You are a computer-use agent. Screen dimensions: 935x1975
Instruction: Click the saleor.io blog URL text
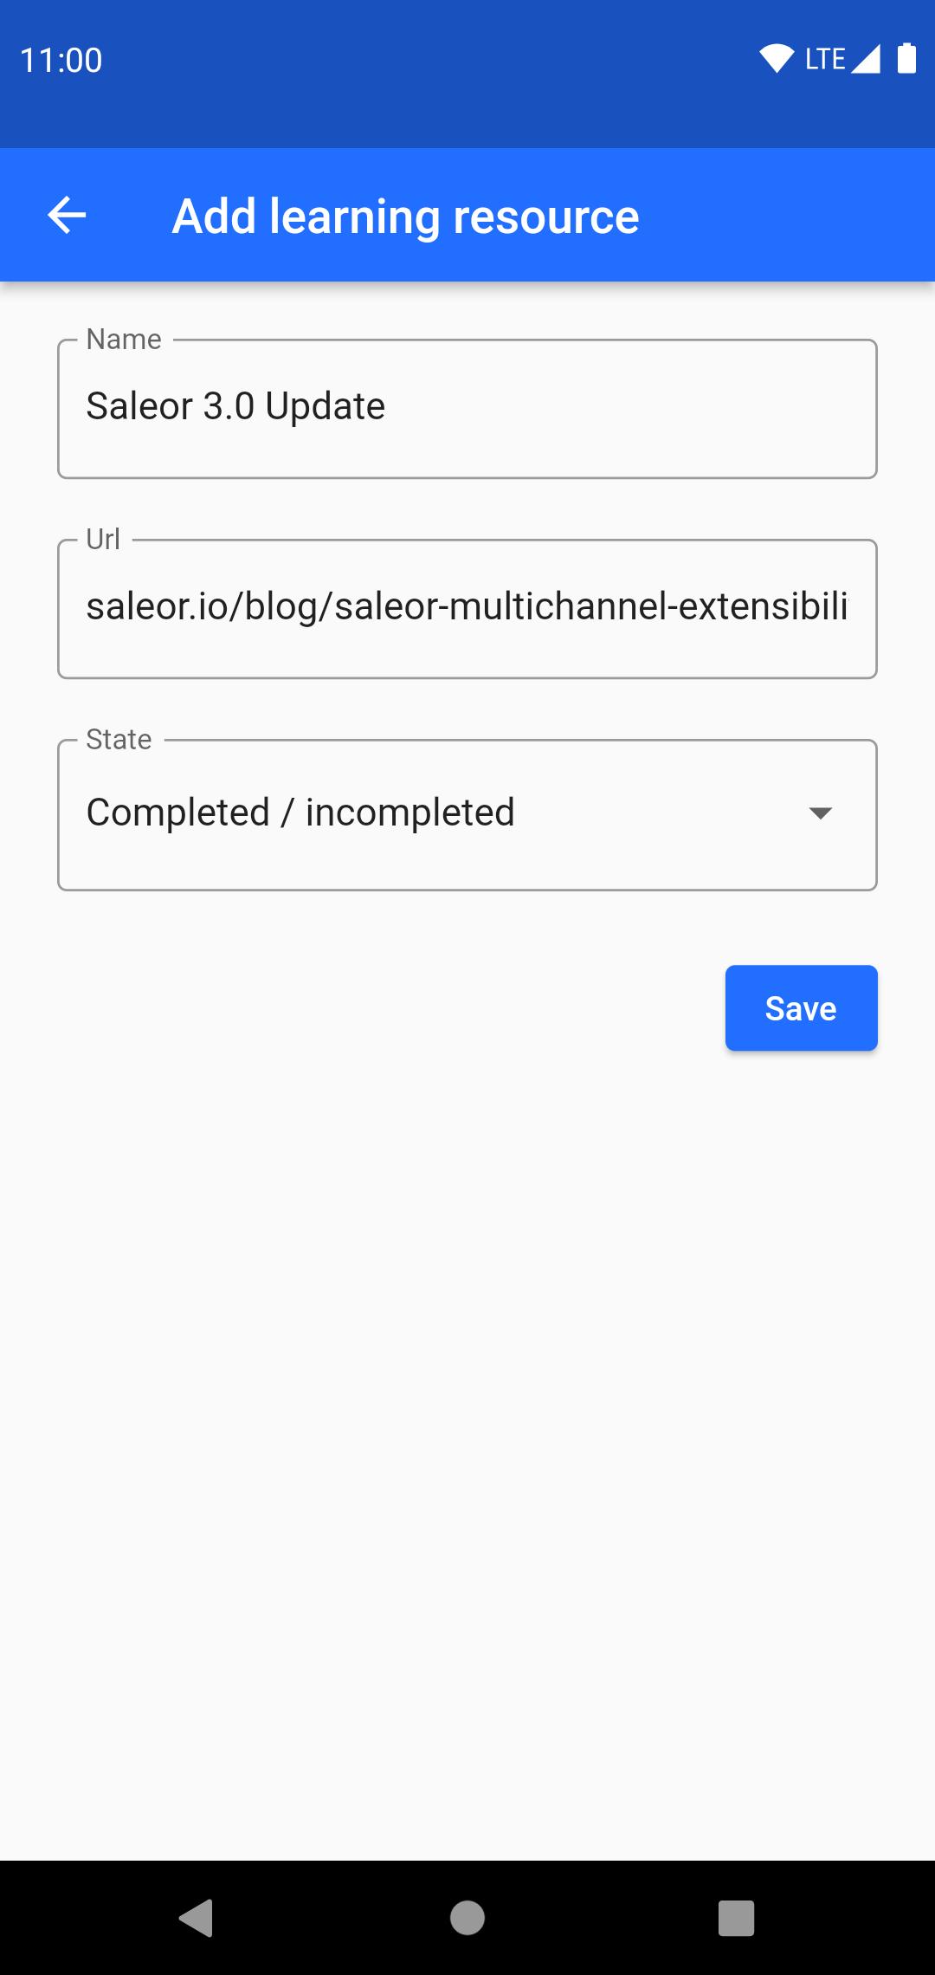coord(467,606)
